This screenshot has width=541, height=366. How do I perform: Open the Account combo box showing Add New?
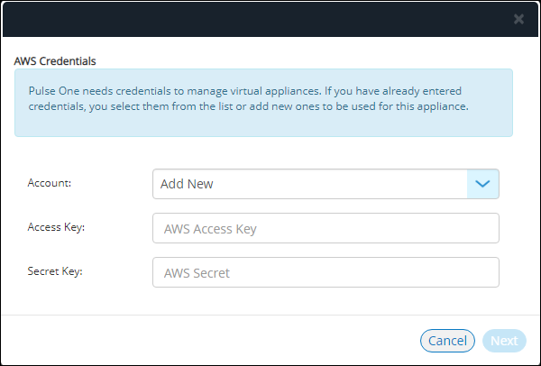(326, 184)
